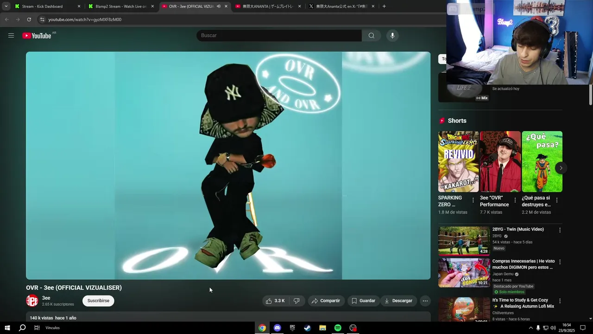Open Epic Games Launcher from taskbar
Screen dimensions: 593x334
292,328
